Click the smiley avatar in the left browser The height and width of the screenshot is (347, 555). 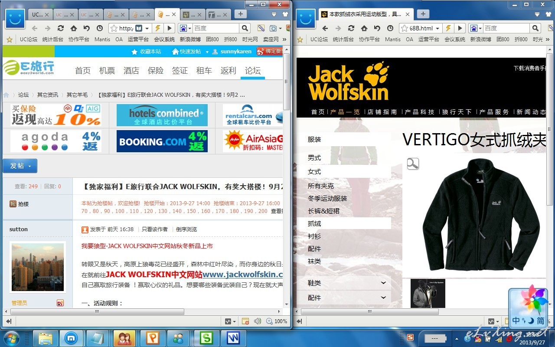[x=15, y=18]
